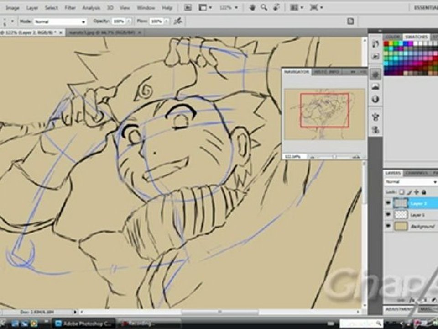This screenshot has width=438, height=329.
Task: Toggle lock transparent pixels
Action: tap(401, 192)
